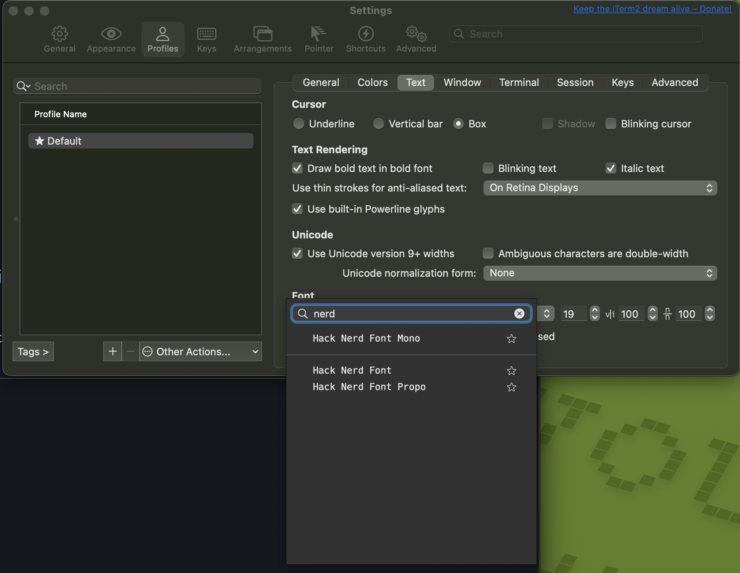Viewport: 740px width, 573px height.
Task: Click the Profile Name column header
Action: click(141, 114)
